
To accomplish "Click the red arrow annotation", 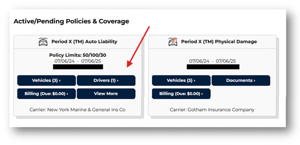I will [x=138, y=47].
